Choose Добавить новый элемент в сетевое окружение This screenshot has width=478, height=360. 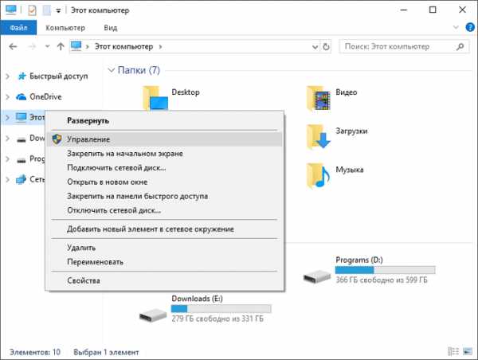165,229
